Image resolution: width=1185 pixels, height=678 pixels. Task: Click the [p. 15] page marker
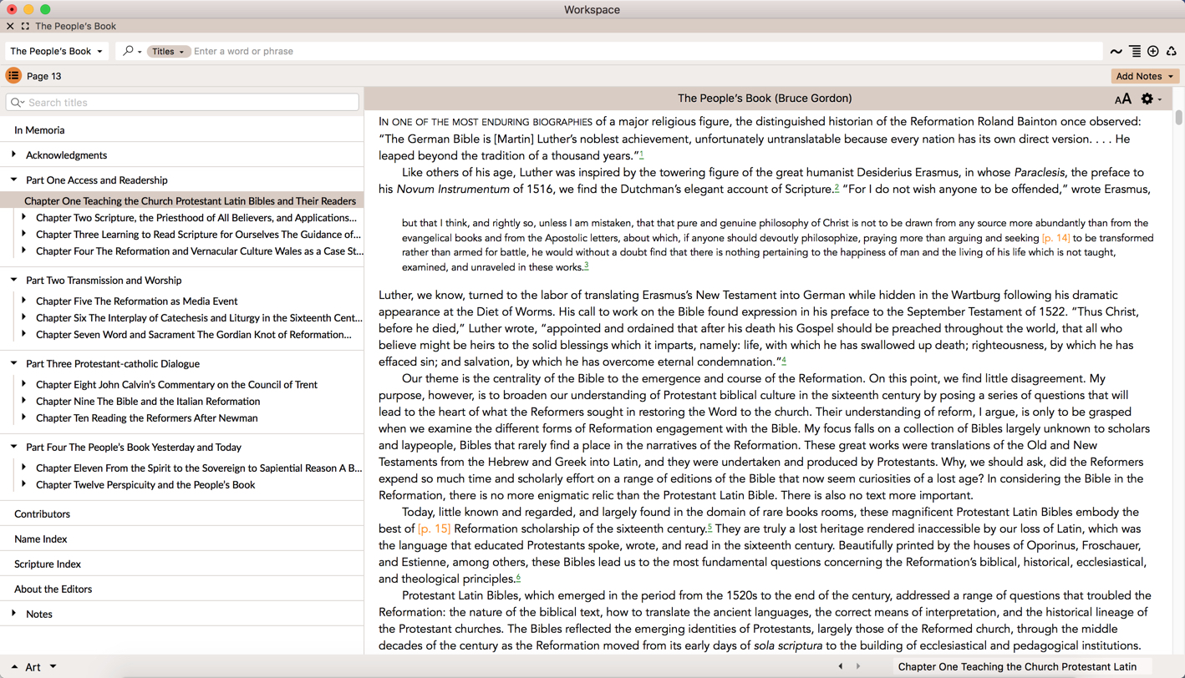pyautogui.click(x=434, y=529)
